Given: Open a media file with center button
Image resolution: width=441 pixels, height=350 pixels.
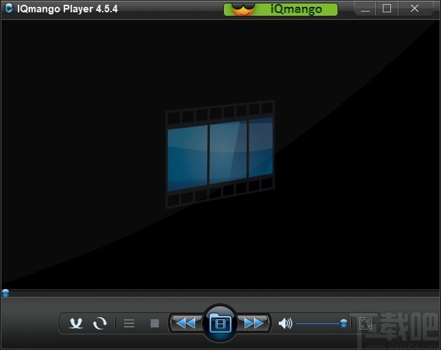Looking at the screenshot, I should click(220, 323).
